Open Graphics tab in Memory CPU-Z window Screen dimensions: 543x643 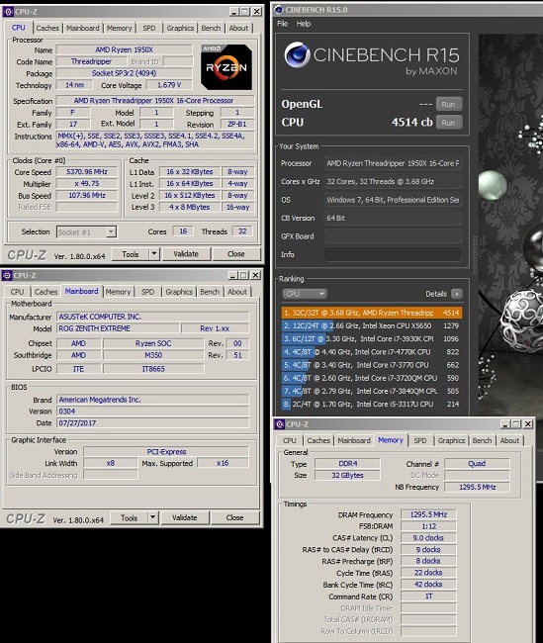451,440
